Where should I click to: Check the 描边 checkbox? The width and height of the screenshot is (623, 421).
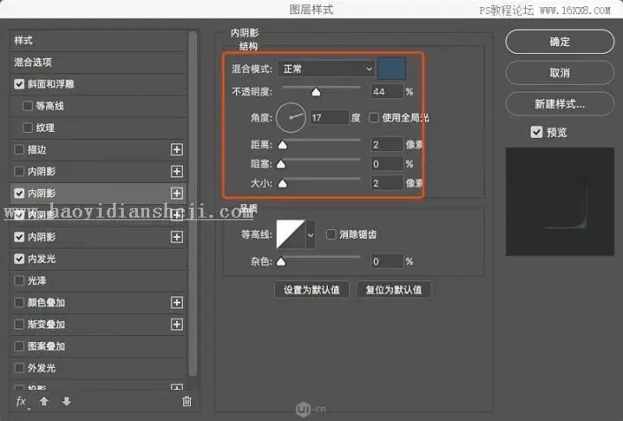tap(19, 149)
